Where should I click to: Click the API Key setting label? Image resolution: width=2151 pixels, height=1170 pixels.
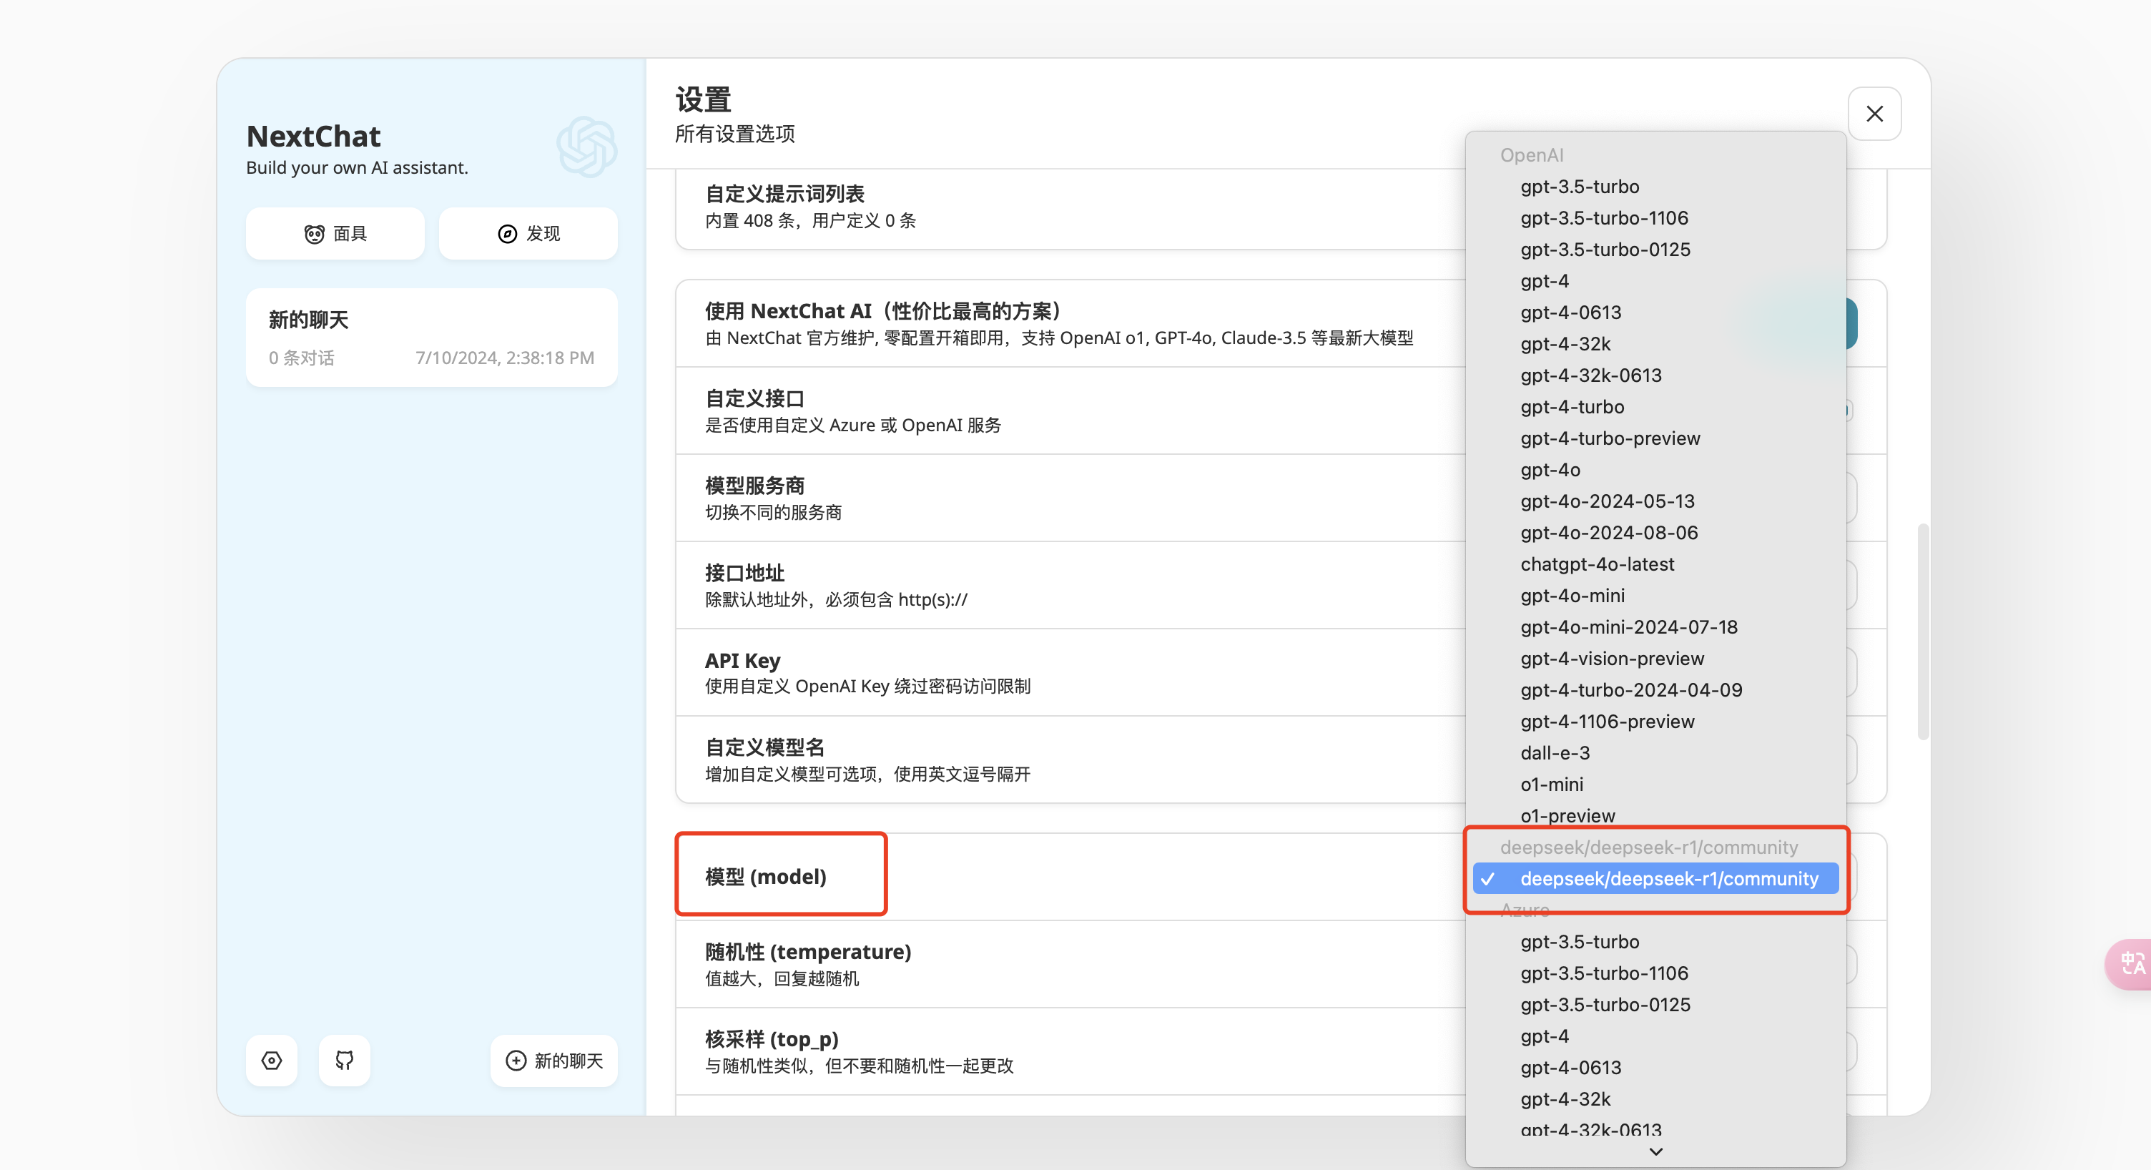(742, 661)
